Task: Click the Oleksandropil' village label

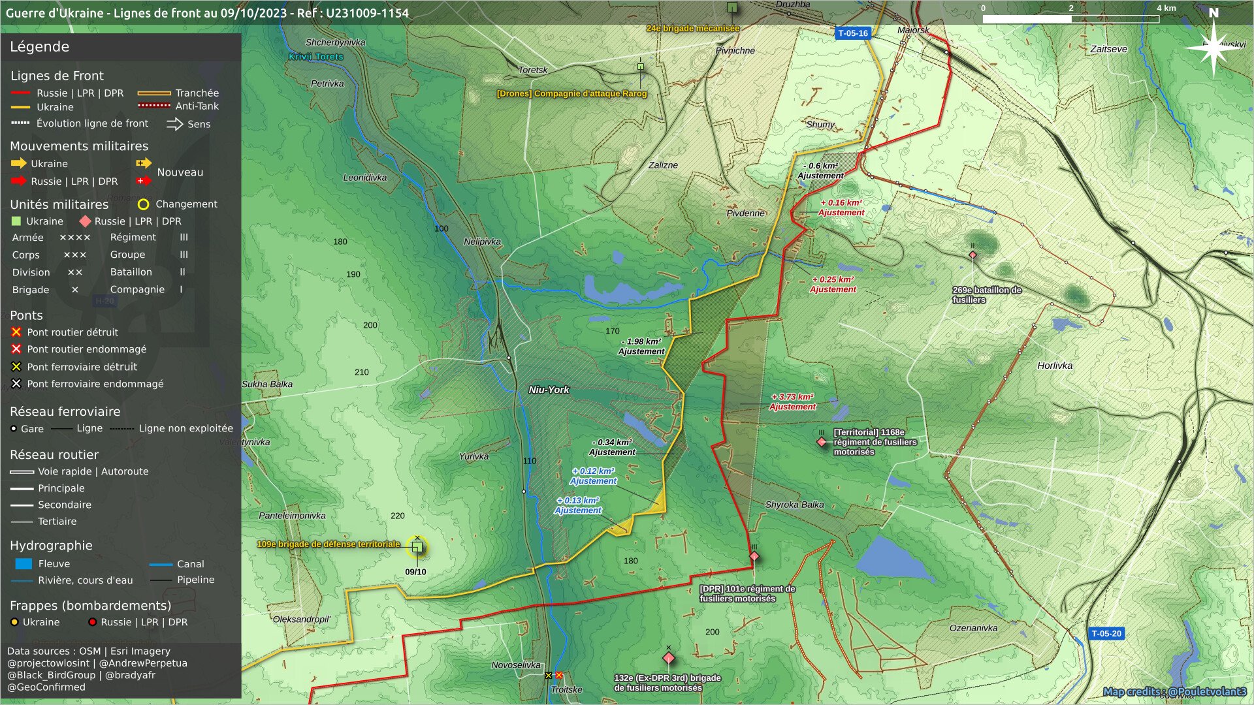Action: [x=302, y=619]
